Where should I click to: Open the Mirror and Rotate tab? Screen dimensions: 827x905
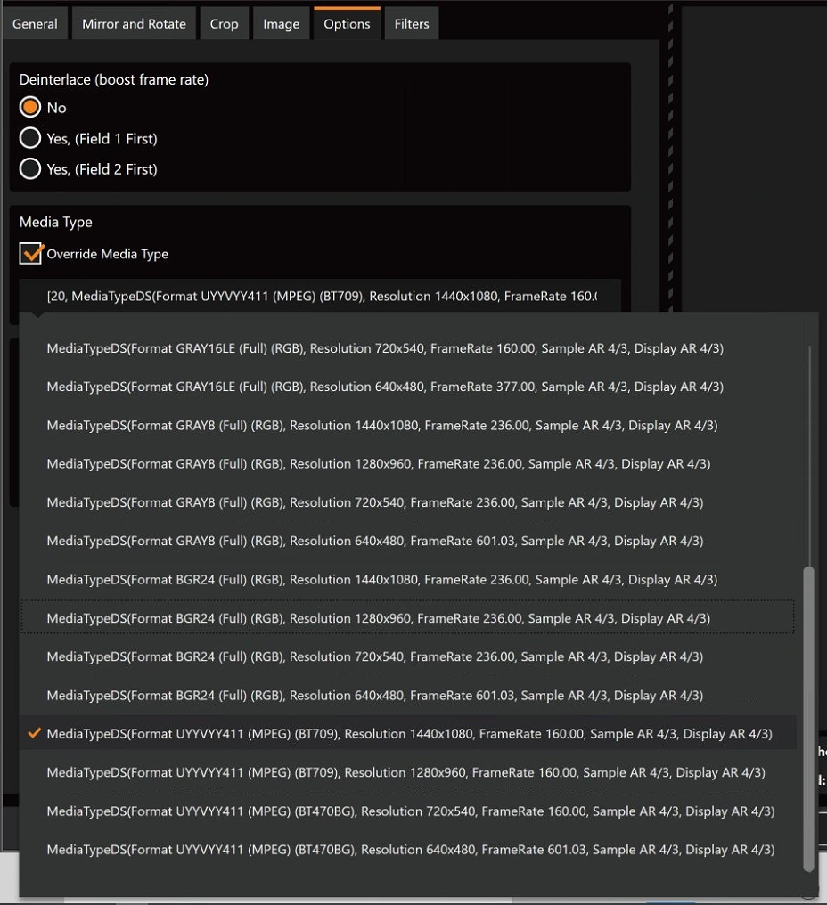point(134,24)
